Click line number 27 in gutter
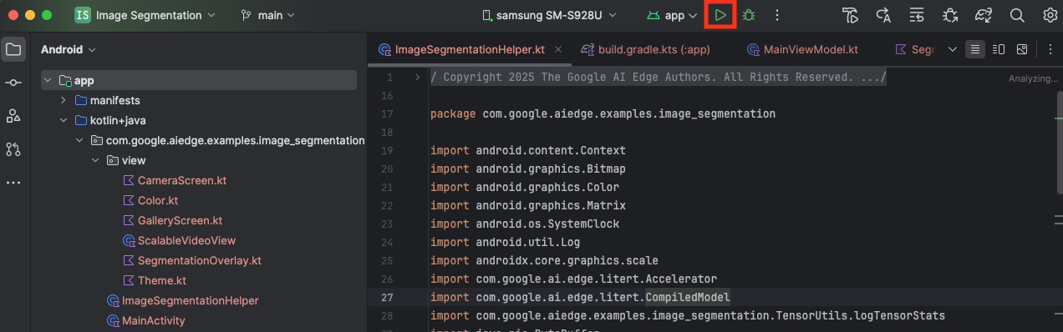The image size is (1063, 332). [x=387, y=297]
